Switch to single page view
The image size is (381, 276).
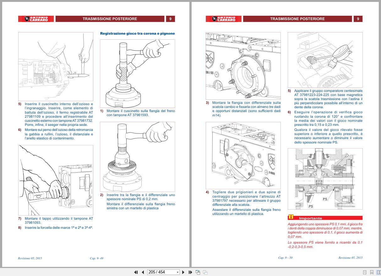pos(365,272)
